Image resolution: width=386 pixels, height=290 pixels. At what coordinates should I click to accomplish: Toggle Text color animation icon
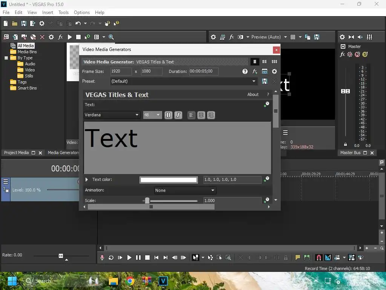pos(267,179)
